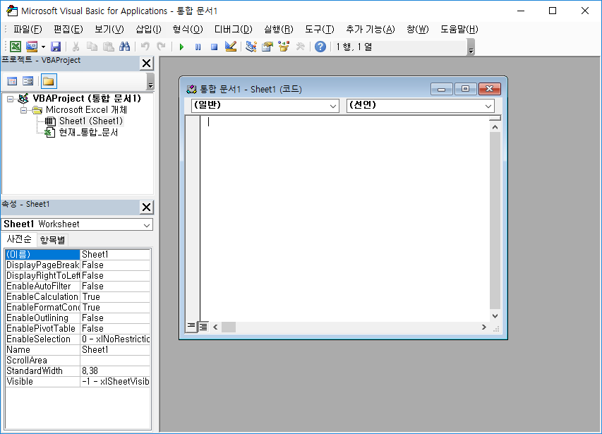602x434 pixels.
Task: Select Sheet1 (Sheet1) in project tree
Action: [91, 121]
